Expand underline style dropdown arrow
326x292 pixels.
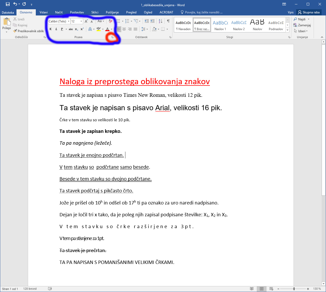click(66, 29)
